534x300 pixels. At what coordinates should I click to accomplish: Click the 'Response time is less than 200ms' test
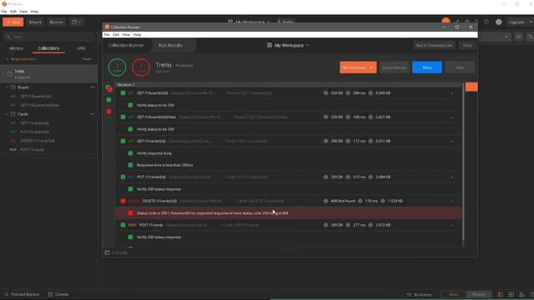click(x=165, y=165)
